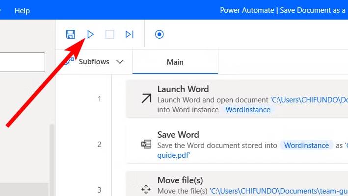Run next action with step icon
Viewport: 348px width, 196px height.
[130, 34]
